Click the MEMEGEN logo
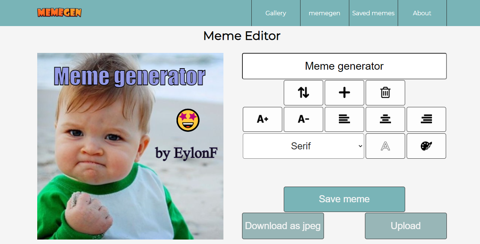 (x=59, y=13)
